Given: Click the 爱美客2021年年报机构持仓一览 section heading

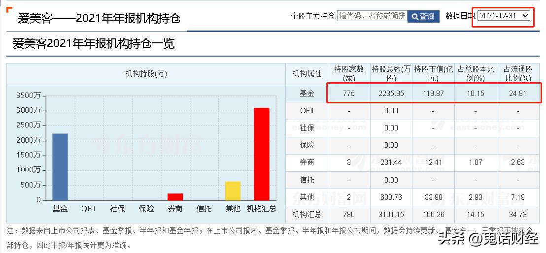Looking at the screenshot, I should point(93,44).
